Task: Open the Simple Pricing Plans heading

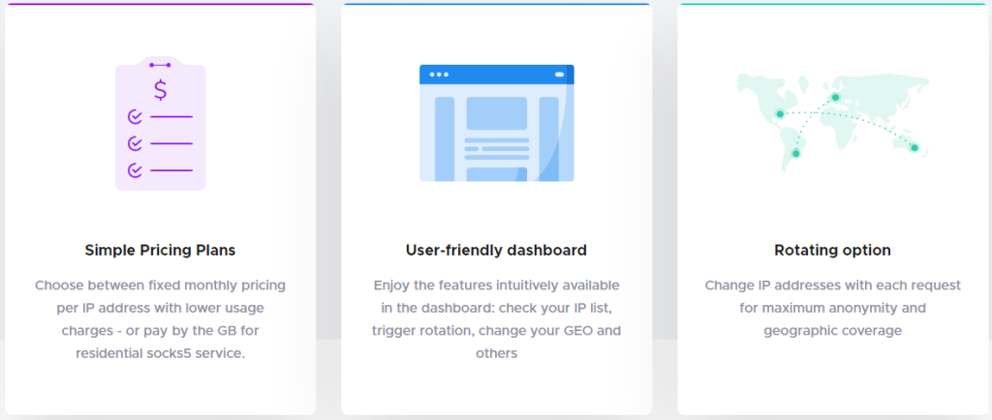Action: [x=161, y=250]
